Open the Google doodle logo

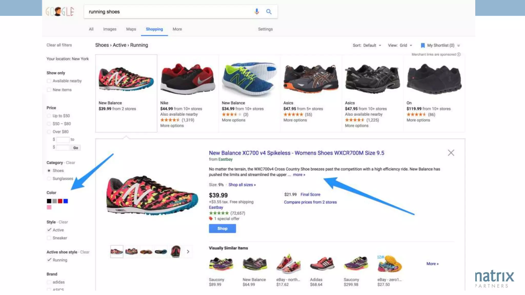[x=60, y=12]
